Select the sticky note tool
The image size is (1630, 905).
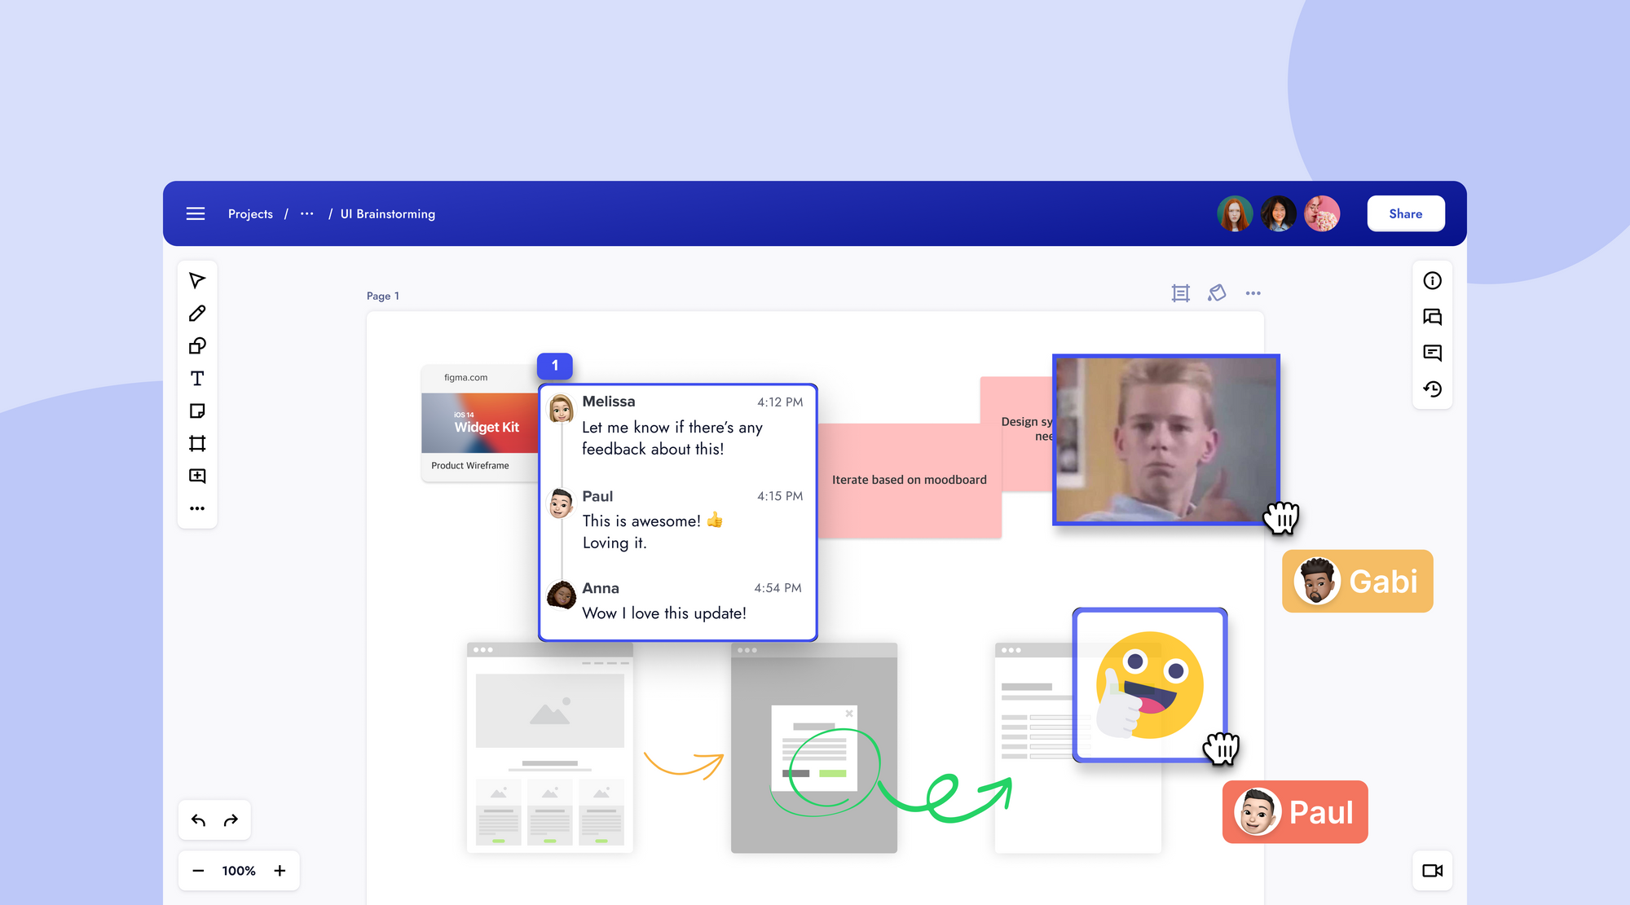point(197,411)
